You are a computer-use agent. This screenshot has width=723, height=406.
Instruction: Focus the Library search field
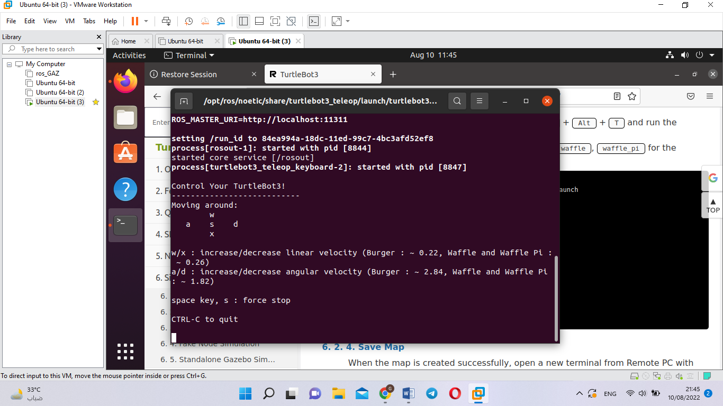[53, 49]
